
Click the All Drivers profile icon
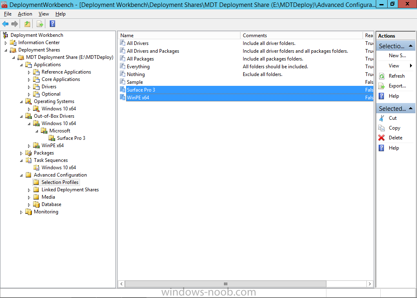[122, 43]
